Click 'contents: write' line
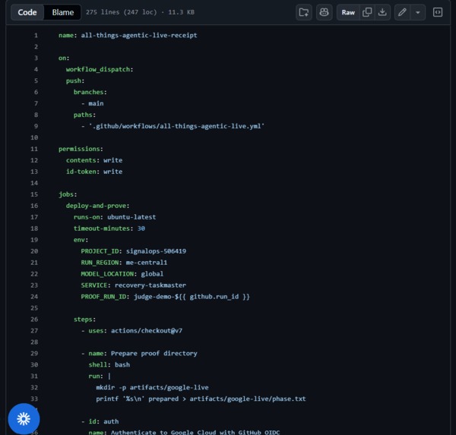The image size is (456, 435). (x=94, y=160)
